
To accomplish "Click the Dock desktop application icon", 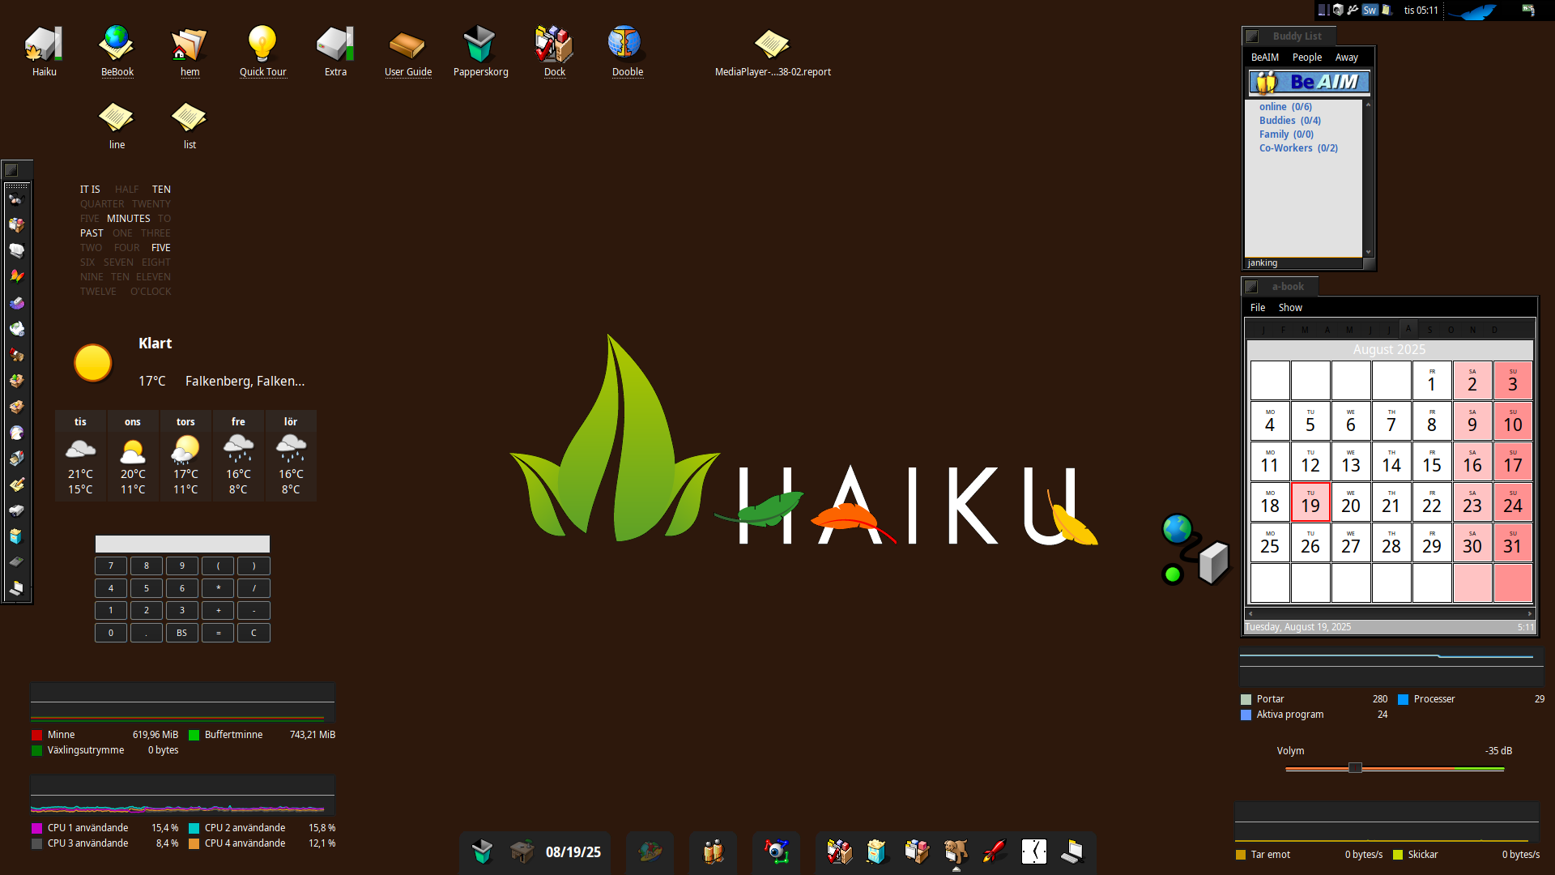I will 554,45.
